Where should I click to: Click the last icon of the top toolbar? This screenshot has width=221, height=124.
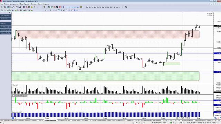(126, 7)
